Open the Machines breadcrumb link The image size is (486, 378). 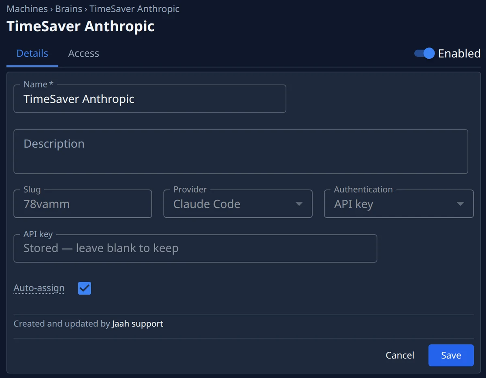click(27, 8)
